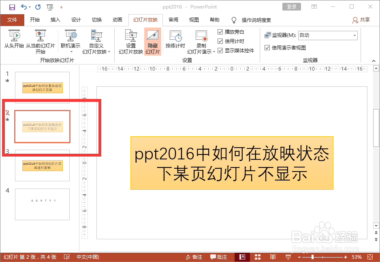The width and height of the screenshot is (380, 262).
Task: Switch to Reading view icon
Action: click(273, 257)
